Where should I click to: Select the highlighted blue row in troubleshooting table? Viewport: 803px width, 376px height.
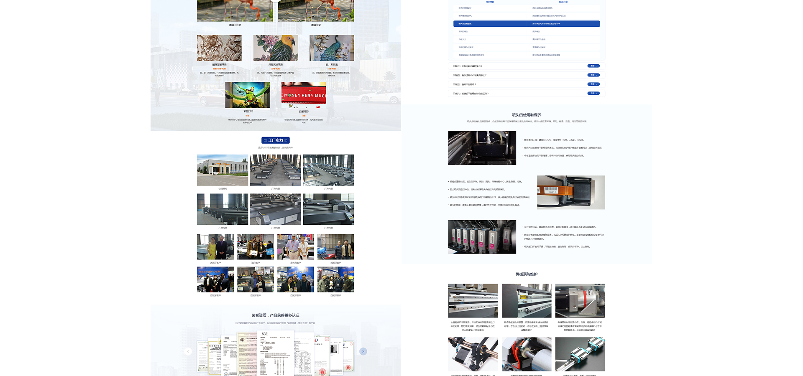coord(527,24)
